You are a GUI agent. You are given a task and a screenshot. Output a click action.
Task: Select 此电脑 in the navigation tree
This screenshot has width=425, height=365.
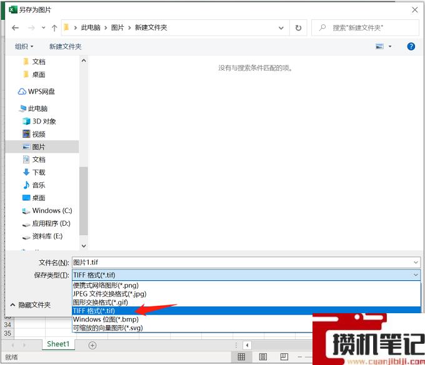pyautogui.click(x=34, y=109)
